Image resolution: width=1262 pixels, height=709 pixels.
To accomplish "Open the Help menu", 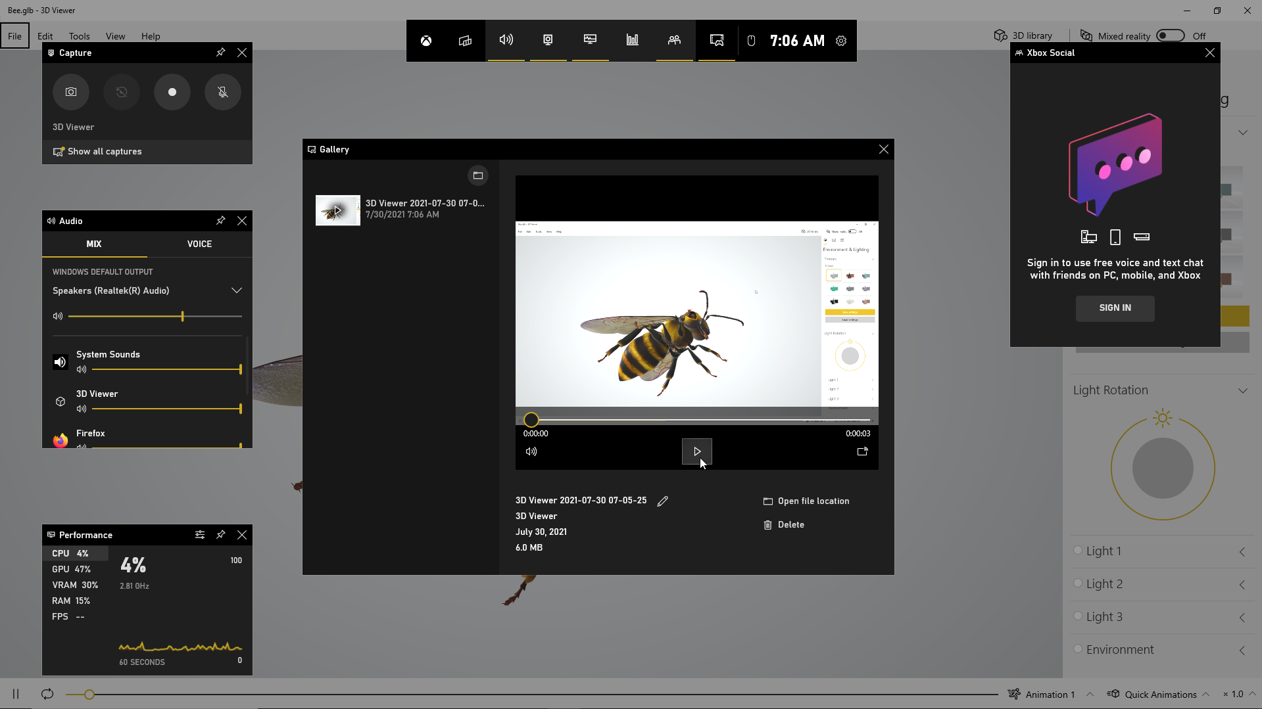I will [x=151, y=36].
